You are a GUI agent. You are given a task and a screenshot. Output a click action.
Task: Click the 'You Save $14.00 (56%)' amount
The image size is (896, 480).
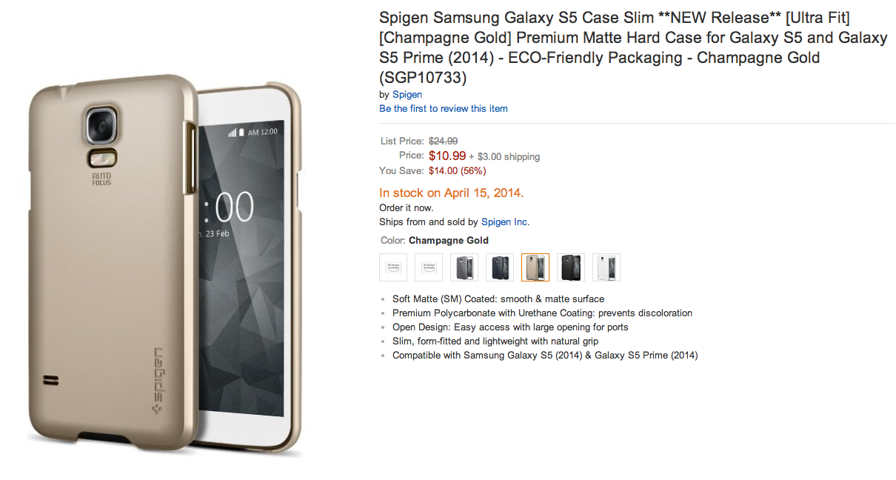pyautogui.click(x=457, y=170)
